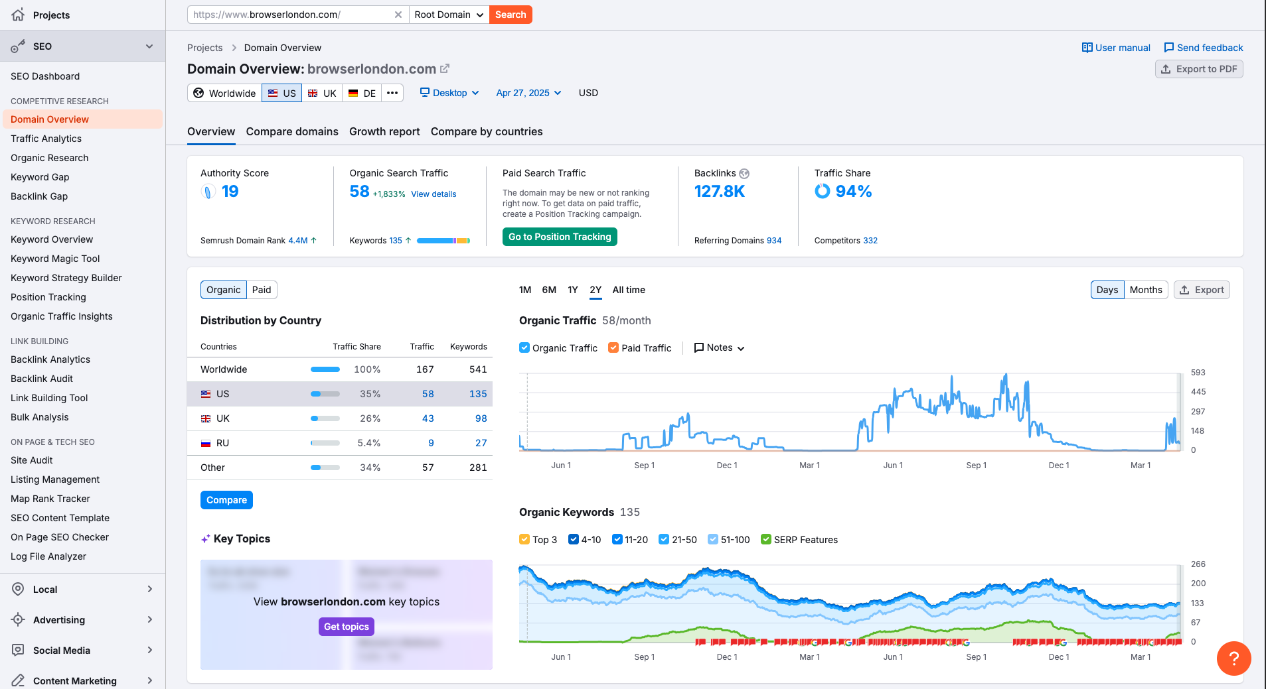Open Projects home icon
This screenshot has height=689, width=1266.
(18, 15)
